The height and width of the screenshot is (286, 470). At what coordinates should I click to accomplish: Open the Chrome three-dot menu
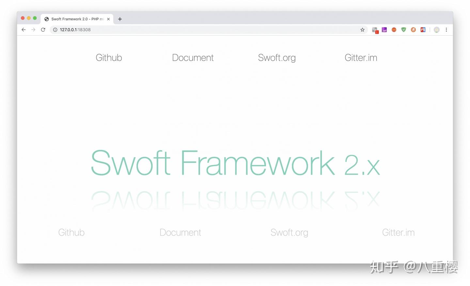pos(446,30)
